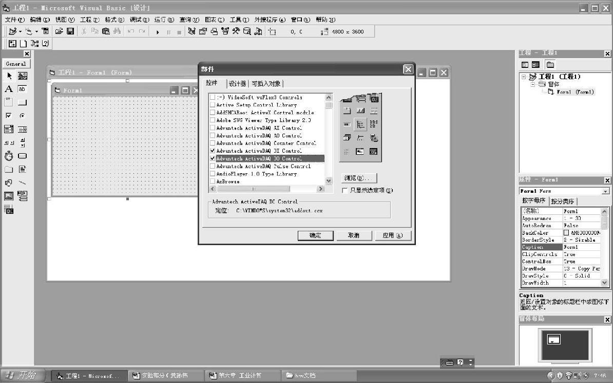Select the CommandButton control in the toolbox

pyautogui.click(x=22, y=103)
